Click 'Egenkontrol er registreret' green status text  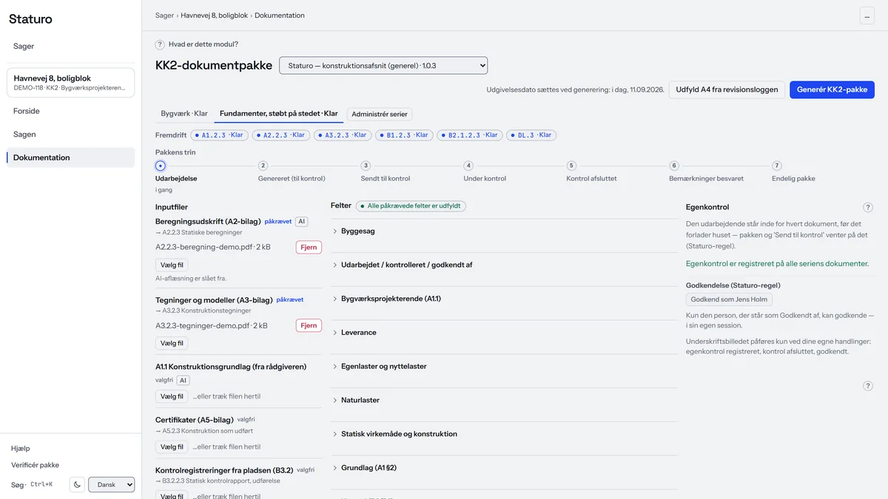pos(777,264)
